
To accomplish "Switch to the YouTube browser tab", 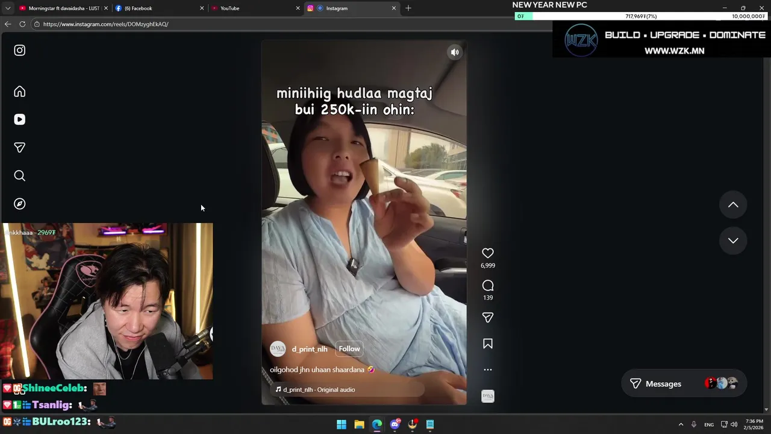I will click(x=255, y=8).
